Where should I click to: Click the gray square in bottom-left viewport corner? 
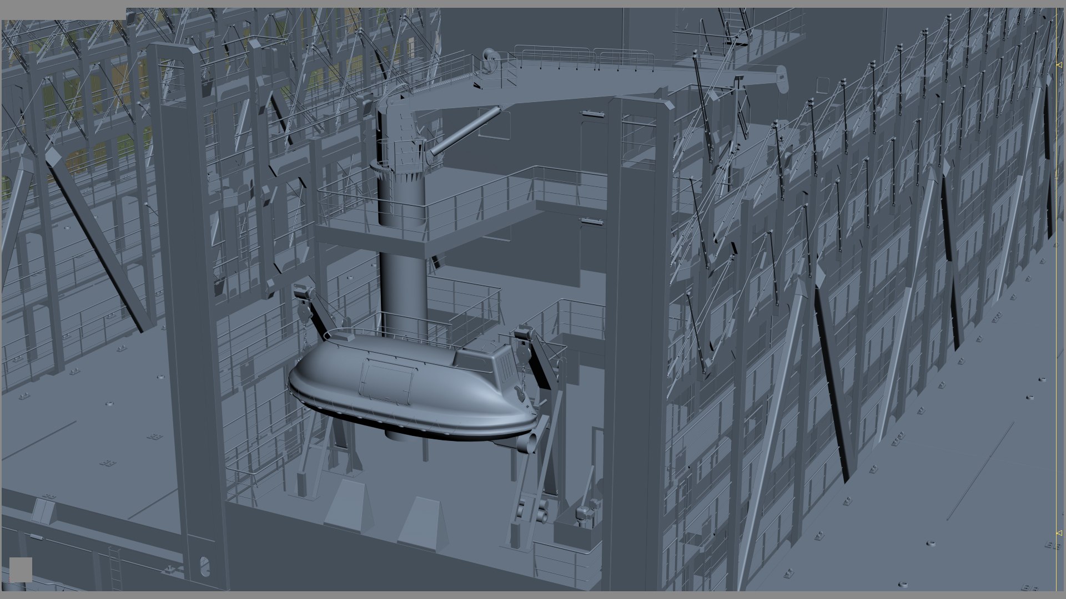point(21,570)
